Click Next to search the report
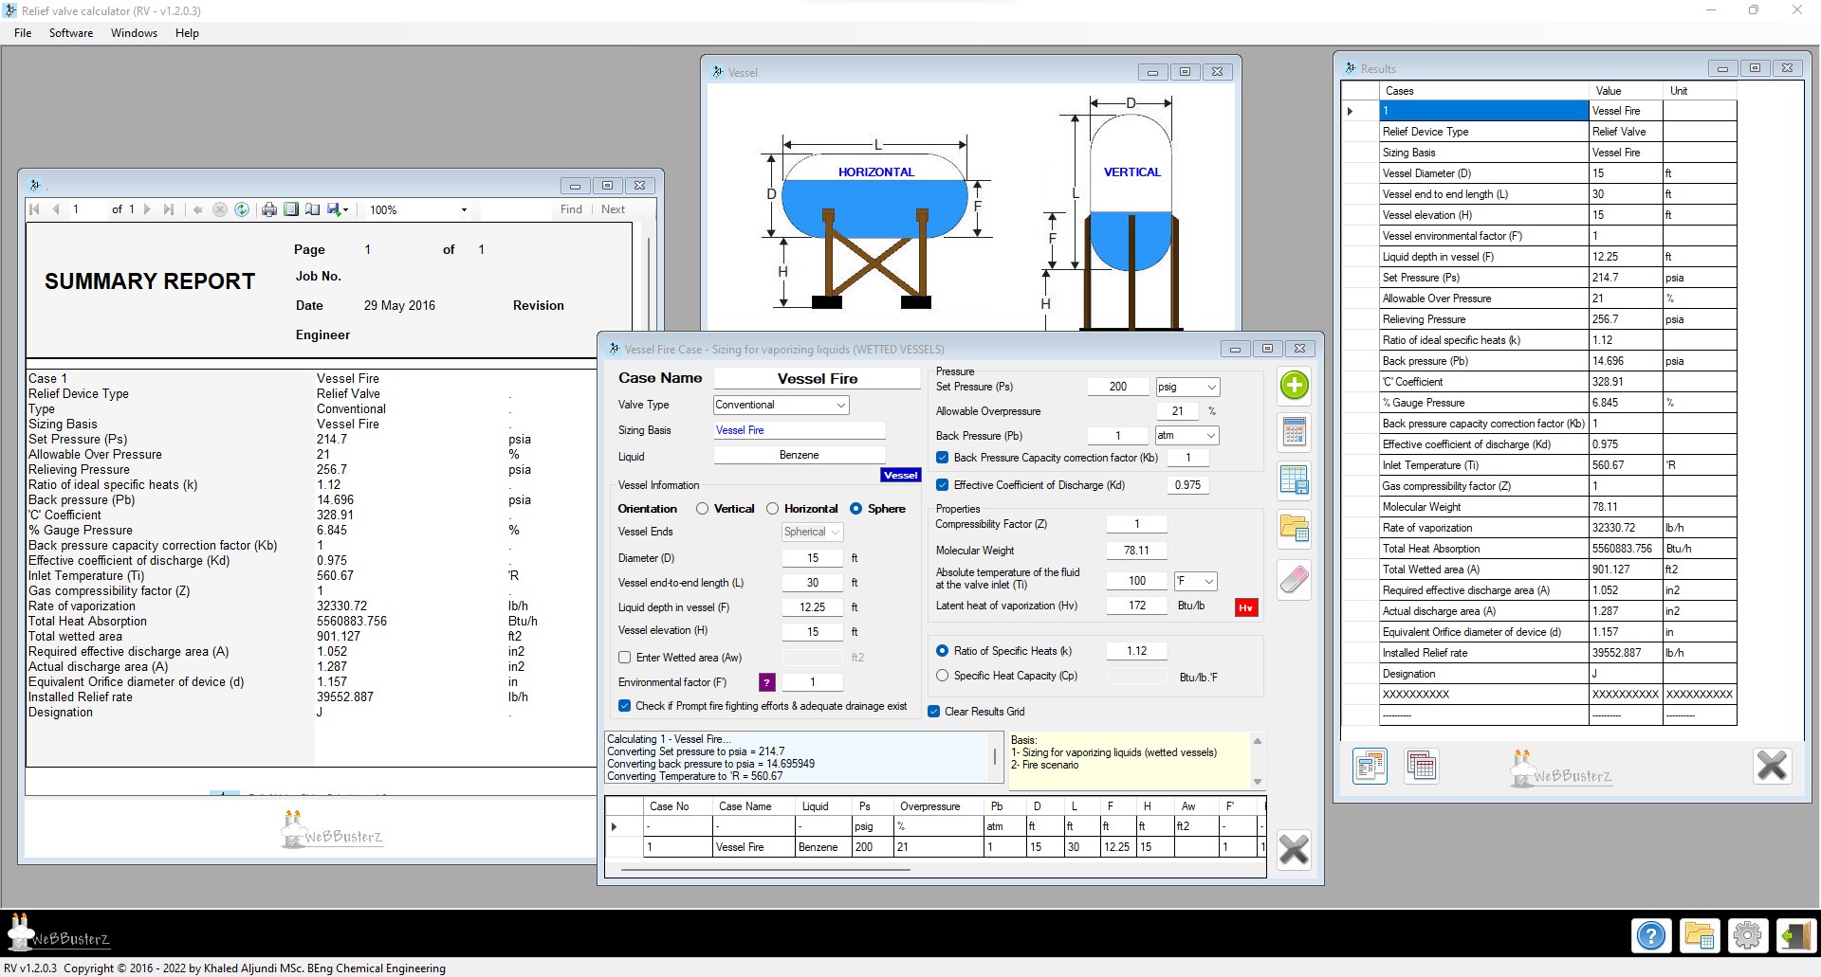This screenshot has height=977, width=1821. click(x=613, y=209)
